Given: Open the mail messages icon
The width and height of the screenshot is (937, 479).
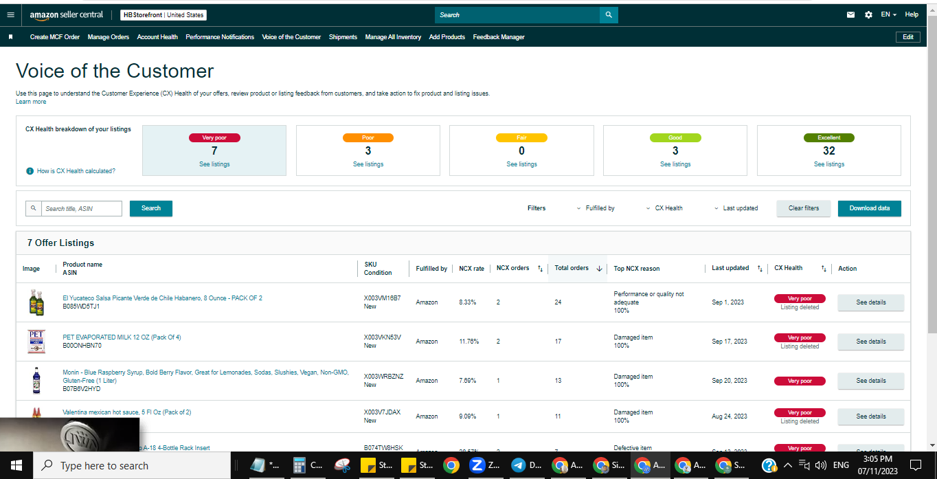Looking at the screenshot, I should pos(850,14).
